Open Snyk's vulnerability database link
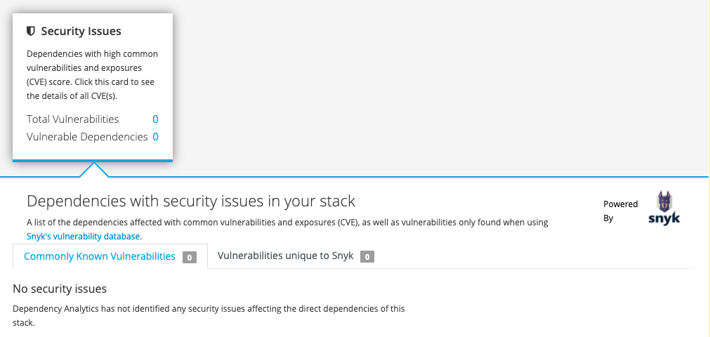The width and height of the screenshot is (710, 337). (x=84, y=237)
